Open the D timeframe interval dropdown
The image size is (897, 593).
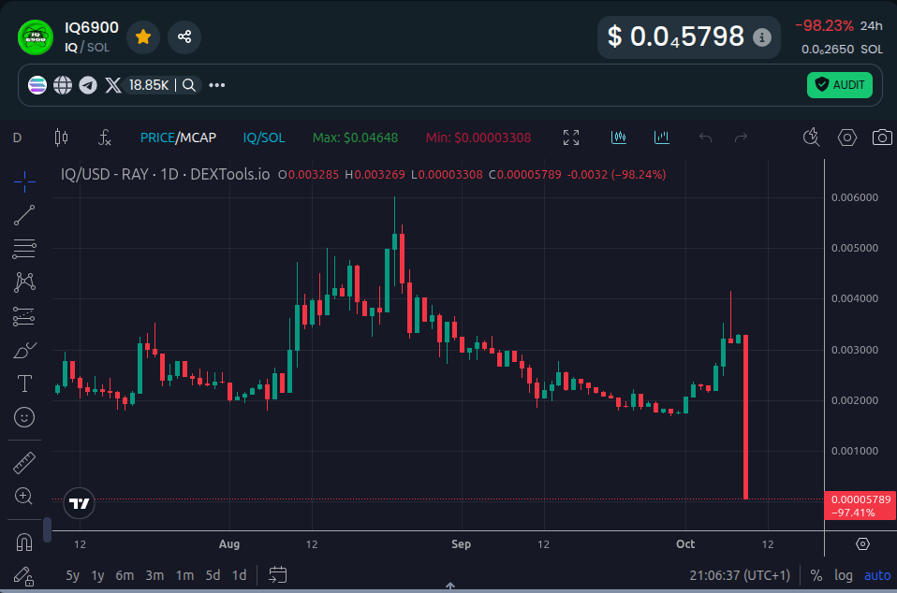click(17, 137)
